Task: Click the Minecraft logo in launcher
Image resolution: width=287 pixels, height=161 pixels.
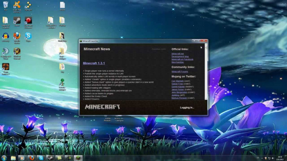Action: pyautogui.click(x=103, y=107)
